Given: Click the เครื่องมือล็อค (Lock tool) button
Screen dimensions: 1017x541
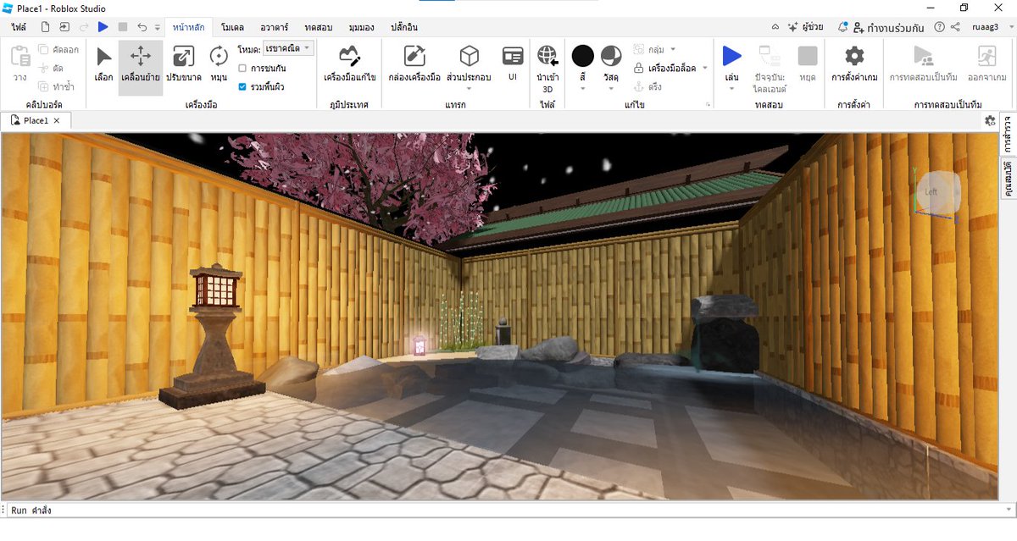Looking at the screenshot, I should click(665, 68).
